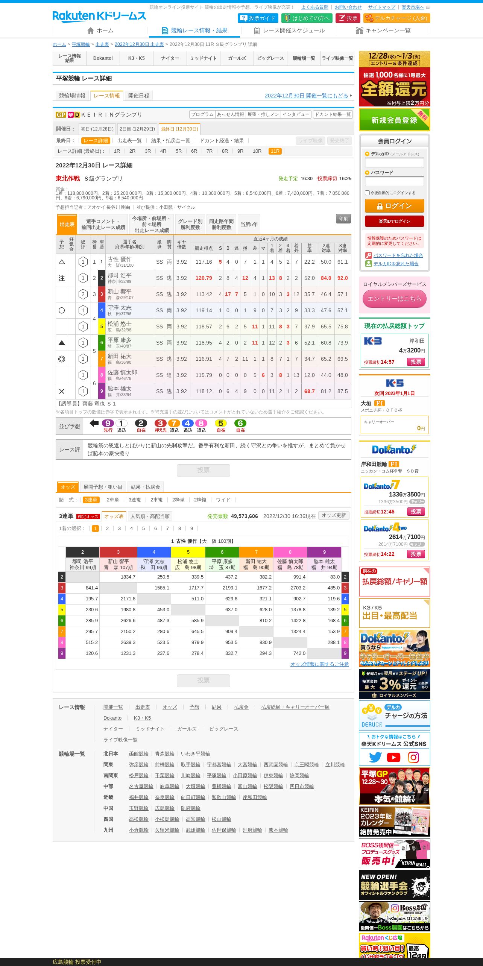Open the 競輪場情報 tab

point(72,96)
